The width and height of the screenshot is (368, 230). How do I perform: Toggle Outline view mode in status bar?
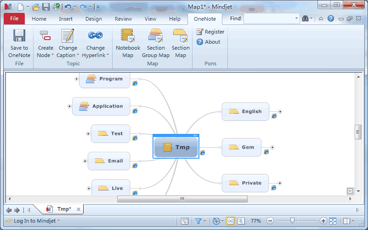[241, 221]
